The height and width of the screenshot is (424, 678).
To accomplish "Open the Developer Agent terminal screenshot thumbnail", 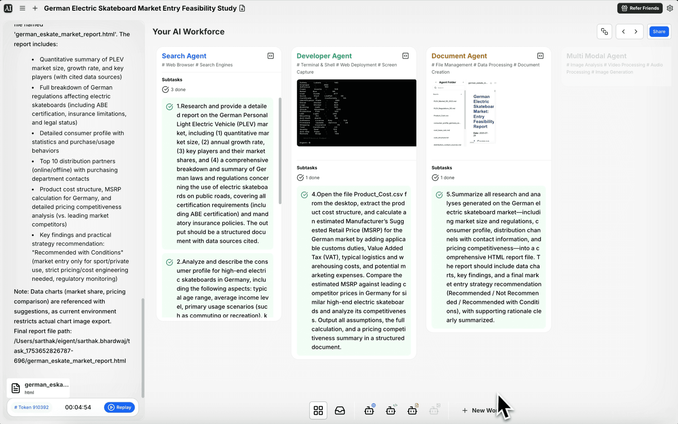I will tap(356, 113).
